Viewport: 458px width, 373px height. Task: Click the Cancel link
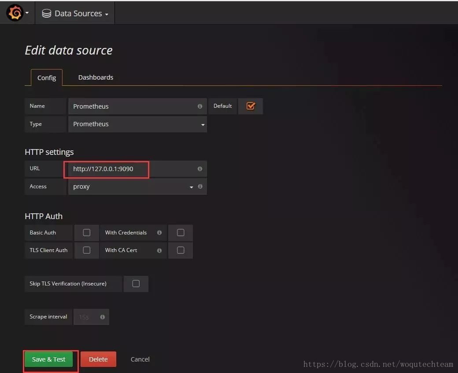140,359
